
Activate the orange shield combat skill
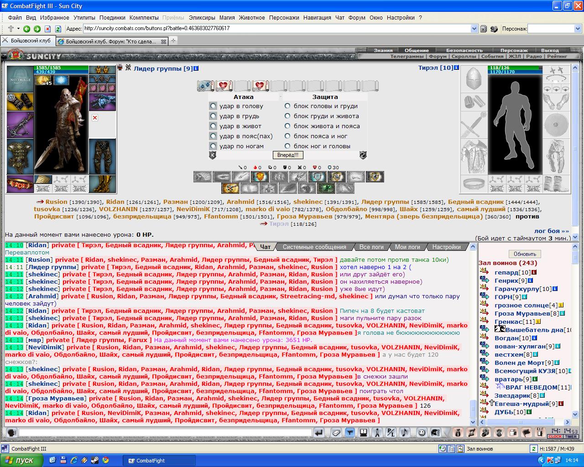click(x=260, y=176)
